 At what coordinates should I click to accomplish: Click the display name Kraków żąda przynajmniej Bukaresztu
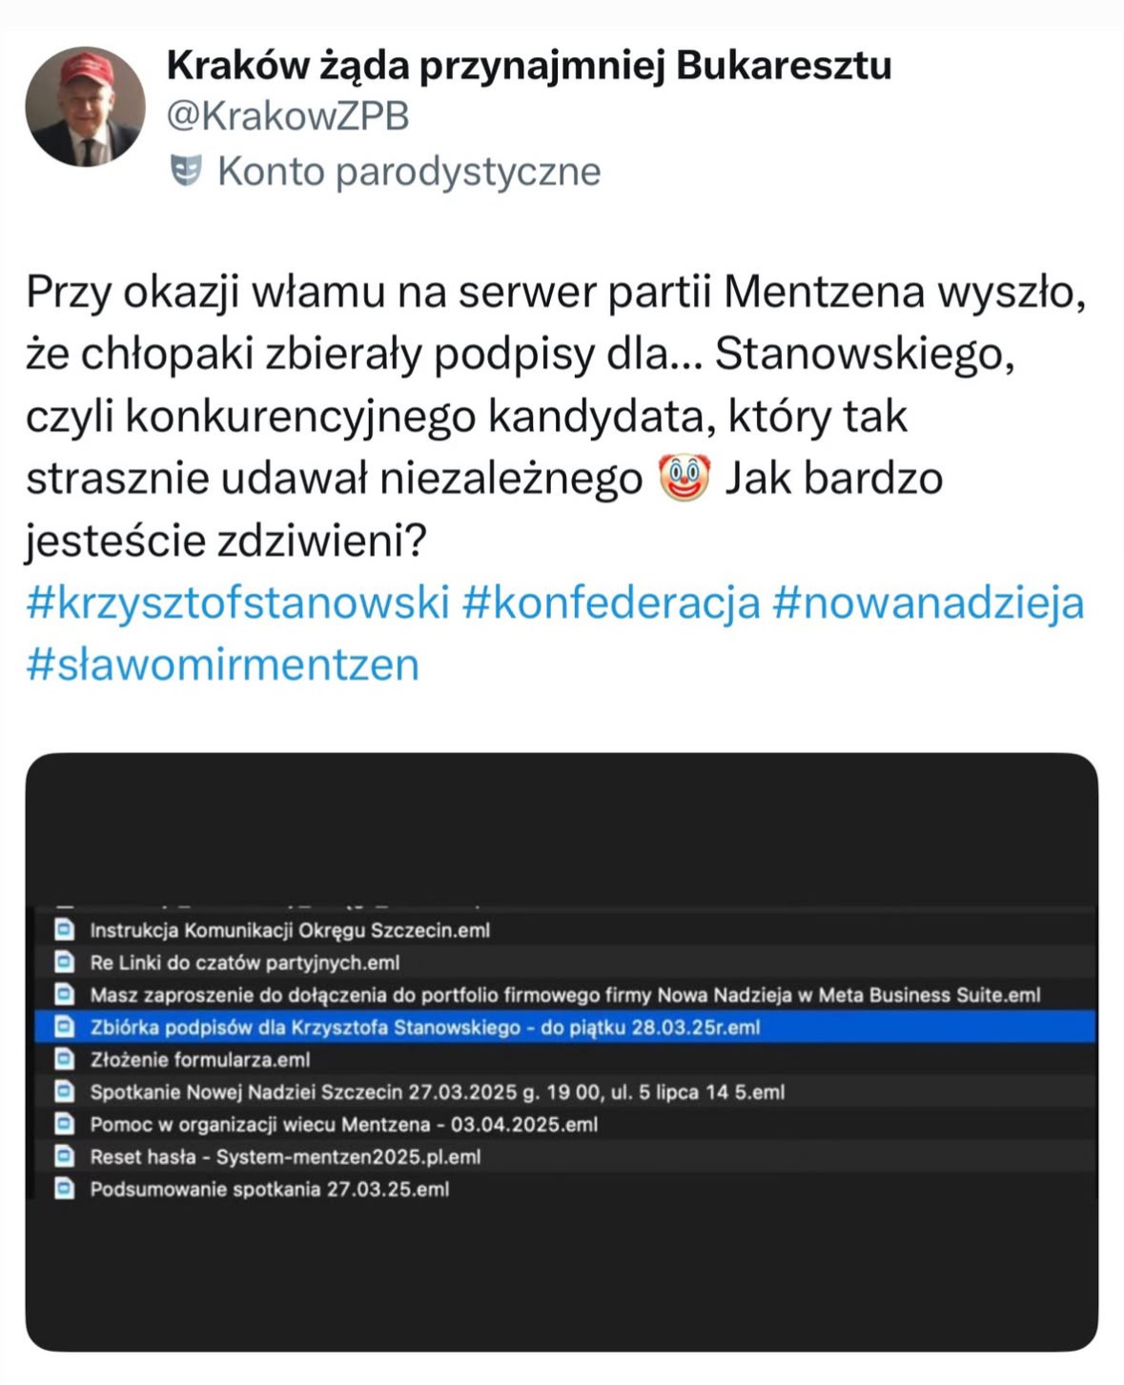tap(529, 66)
